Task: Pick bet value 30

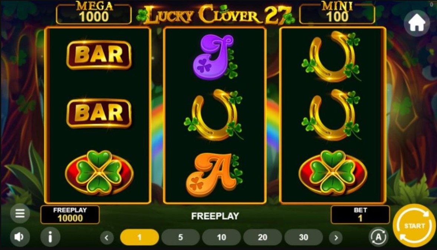Action: [x=303, y=237]
